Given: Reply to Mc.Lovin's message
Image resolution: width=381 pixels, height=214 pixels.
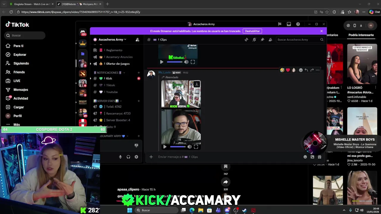Looking at the screenshot, I should click(306, 70).
